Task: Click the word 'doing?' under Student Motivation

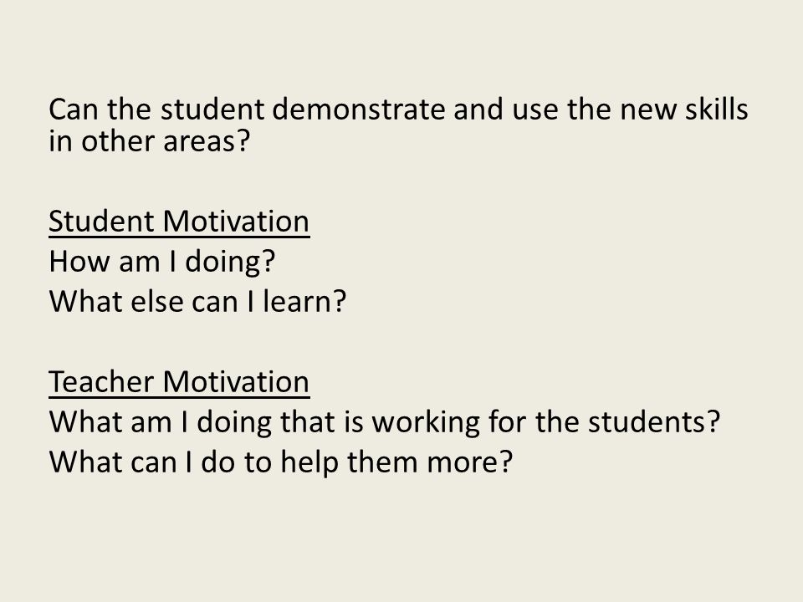Action: 230,263
